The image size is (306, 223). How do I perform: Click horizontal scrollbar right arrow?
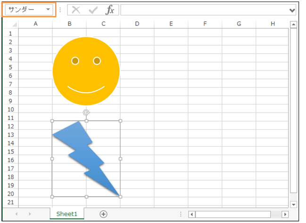tap(285, 214)
